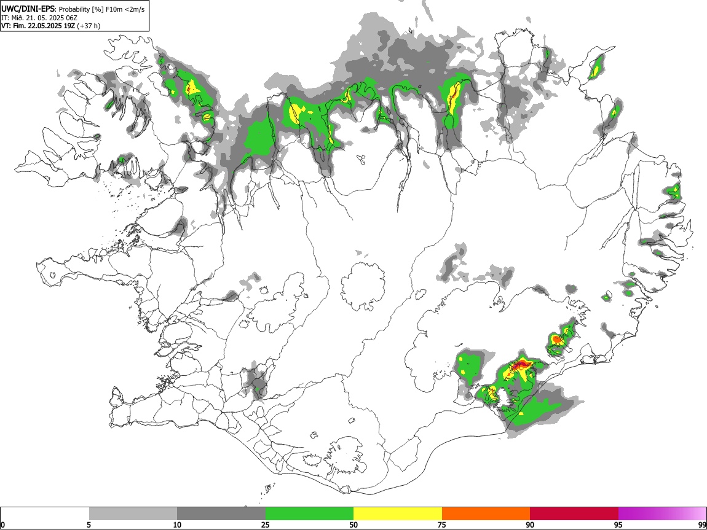Click the green 25–50% legend swatch
Screen dimensions: 707x530
pos(309,514)
